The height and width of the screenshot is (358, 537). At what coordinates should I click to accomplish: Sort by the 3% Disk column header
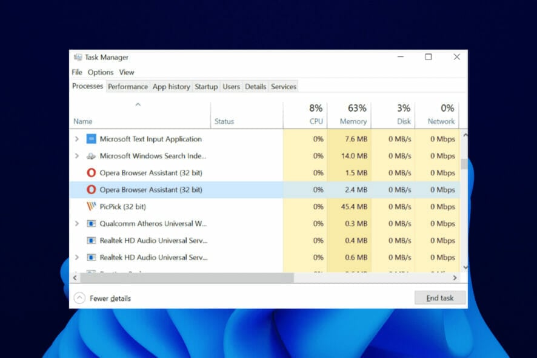(393, 115)
